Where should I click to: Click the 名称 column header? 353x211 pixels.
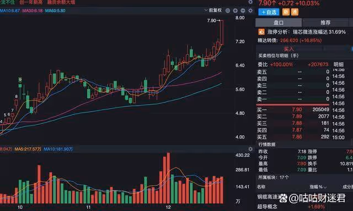tap(261, 187)
